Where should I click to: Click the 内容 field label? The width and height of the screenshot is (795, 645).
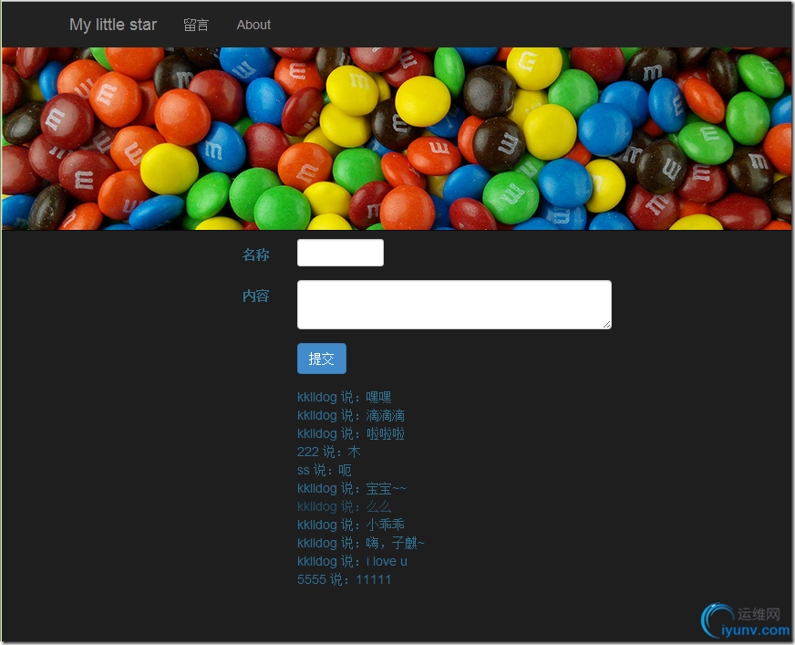coord(255,296)
